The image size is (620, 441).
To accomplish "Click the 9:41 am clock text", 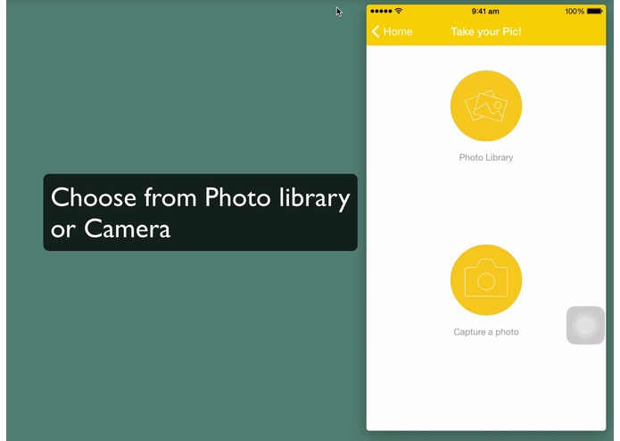I will (x=485, y=11).
